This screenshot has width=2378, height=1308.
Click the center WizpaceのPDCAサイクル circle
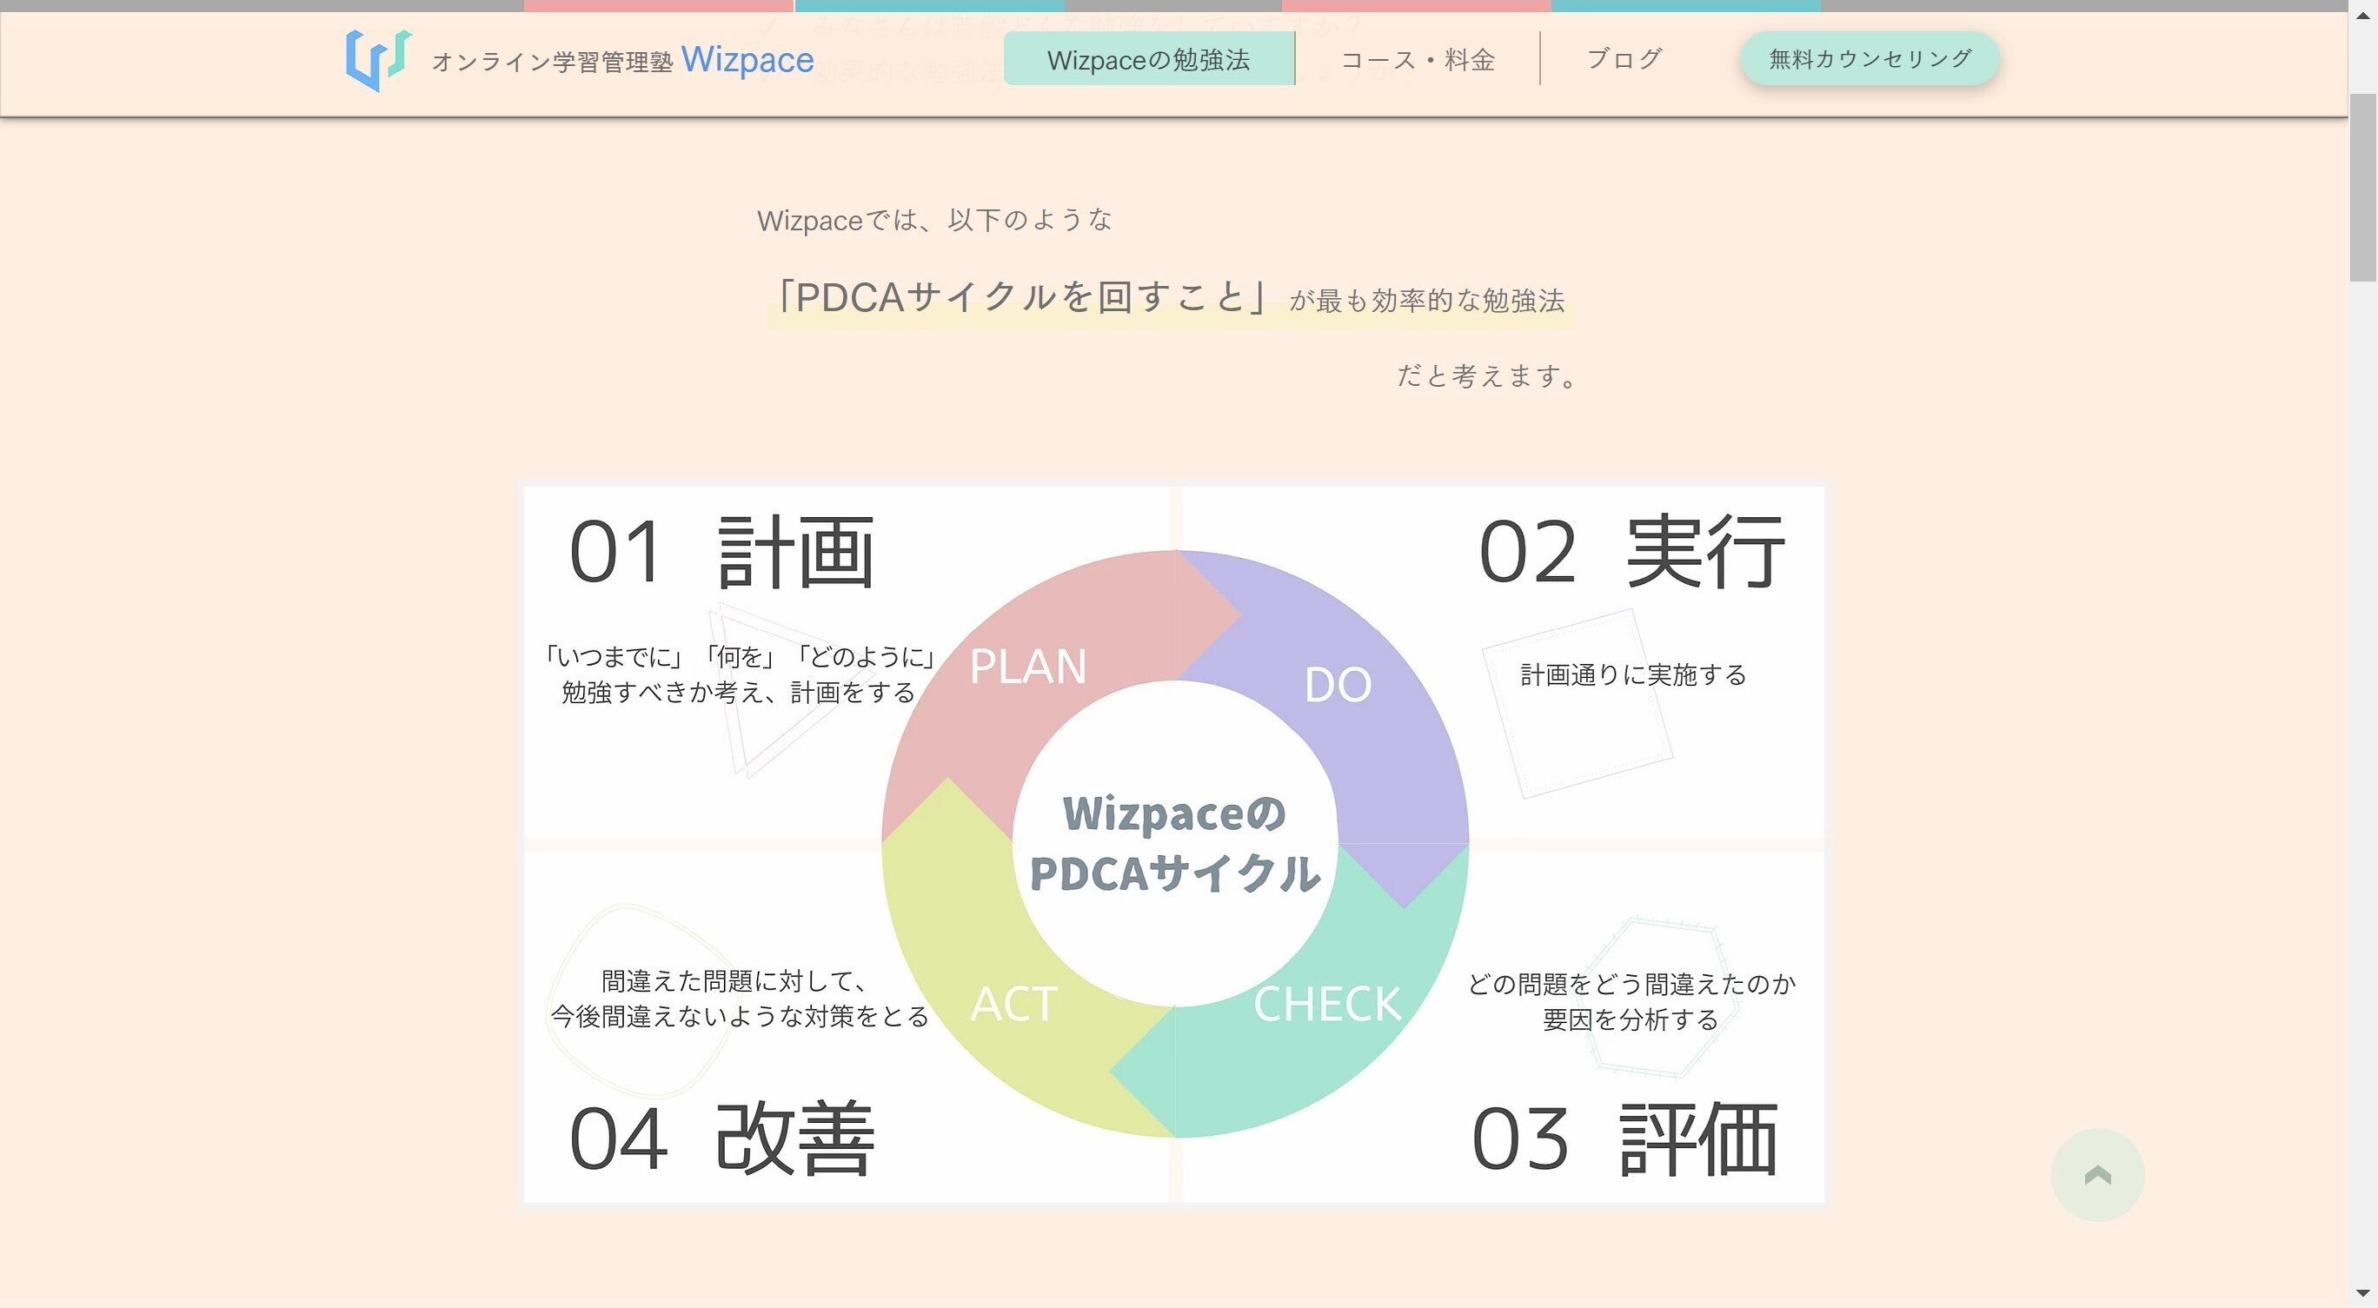click(1174, 844)
